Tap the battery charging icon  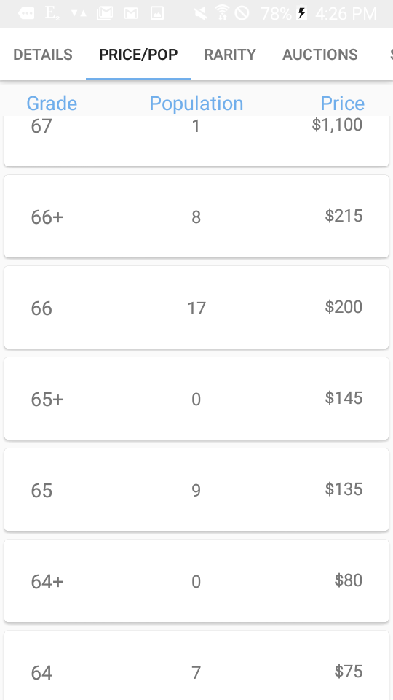(x=301, y=13)
